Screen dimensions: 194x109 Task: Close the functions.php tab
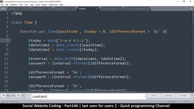tap(73, 9)
